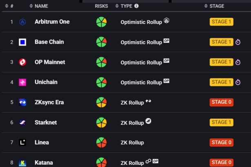This screenshot has height=167, width=251.
Task: Click the countdown timer icon in Base Chain row
Action: (x=238, y=42)
